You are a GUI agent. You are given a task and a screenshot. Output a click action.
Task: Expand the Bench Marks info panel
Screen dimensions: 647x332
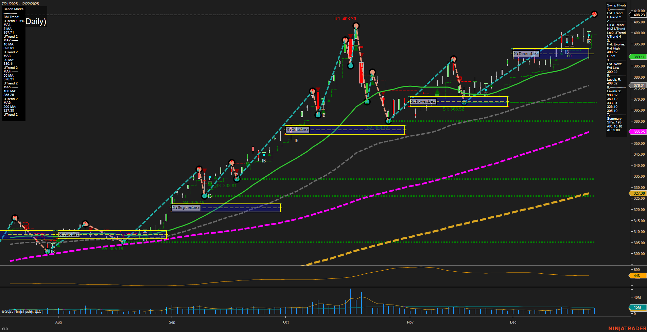[x=13, y=9]
